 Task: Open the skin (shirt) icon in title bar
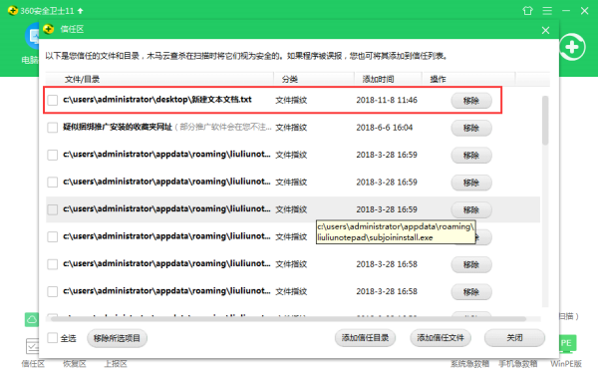[527, 11]
